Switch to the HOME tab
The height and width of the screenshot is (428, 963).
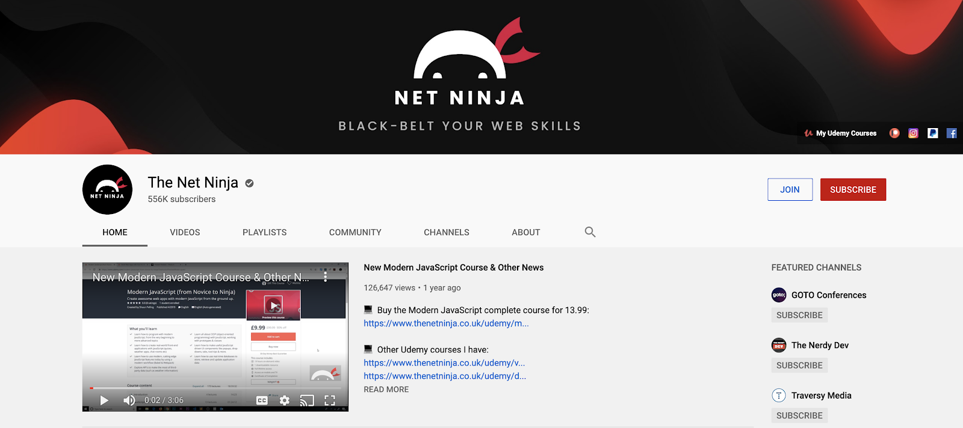[x=115, y=233]
